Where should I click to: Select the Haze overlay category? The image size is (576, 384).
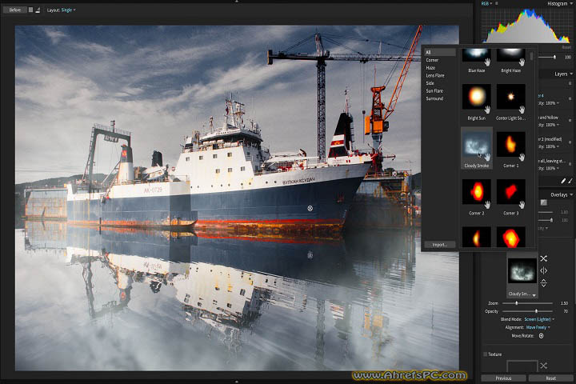point(430,68)
